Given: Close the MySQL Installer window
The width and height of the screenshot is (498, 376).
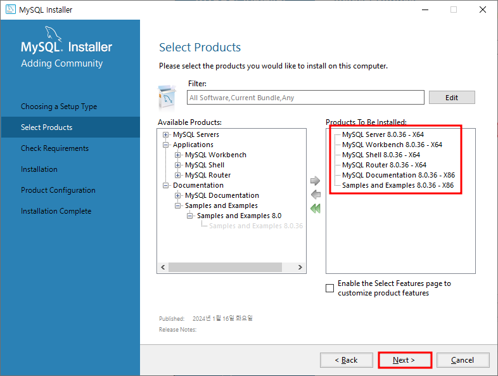Looking at the screenshot, I should tap(482, 10).
